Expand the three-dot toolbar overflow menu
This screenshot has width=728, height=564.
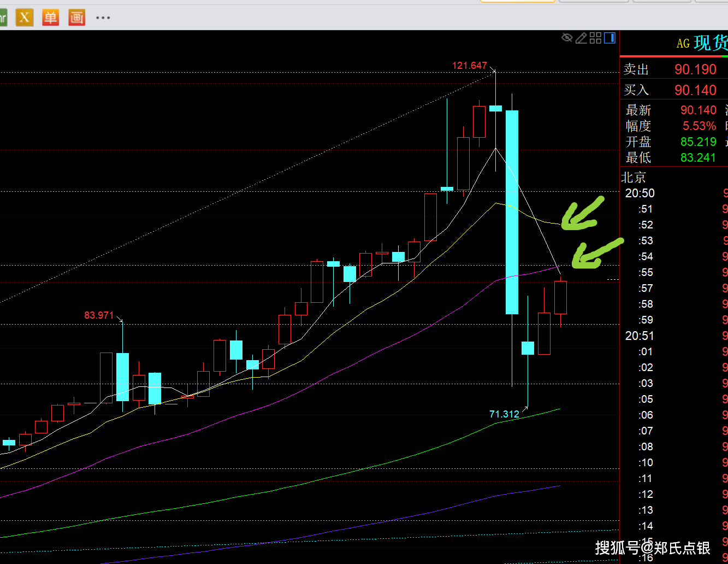(103, 17)
